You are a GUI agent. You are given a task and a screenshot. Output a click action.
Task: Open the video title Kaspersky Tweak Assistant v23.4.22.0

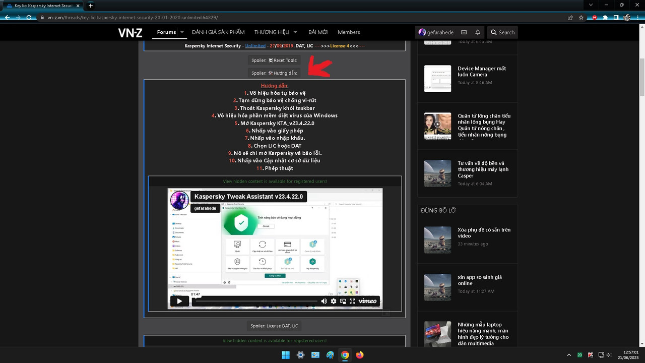(x=248, y=197)
